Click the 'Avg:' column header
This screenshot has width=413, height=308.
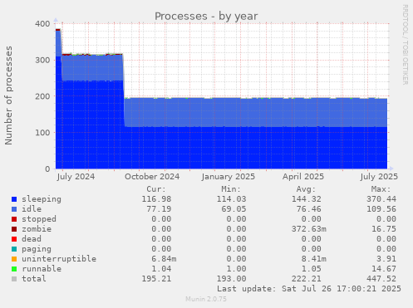coord(306,189)
